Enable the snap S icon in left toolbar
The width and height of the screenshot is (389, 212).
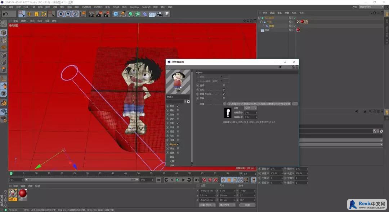4,93
